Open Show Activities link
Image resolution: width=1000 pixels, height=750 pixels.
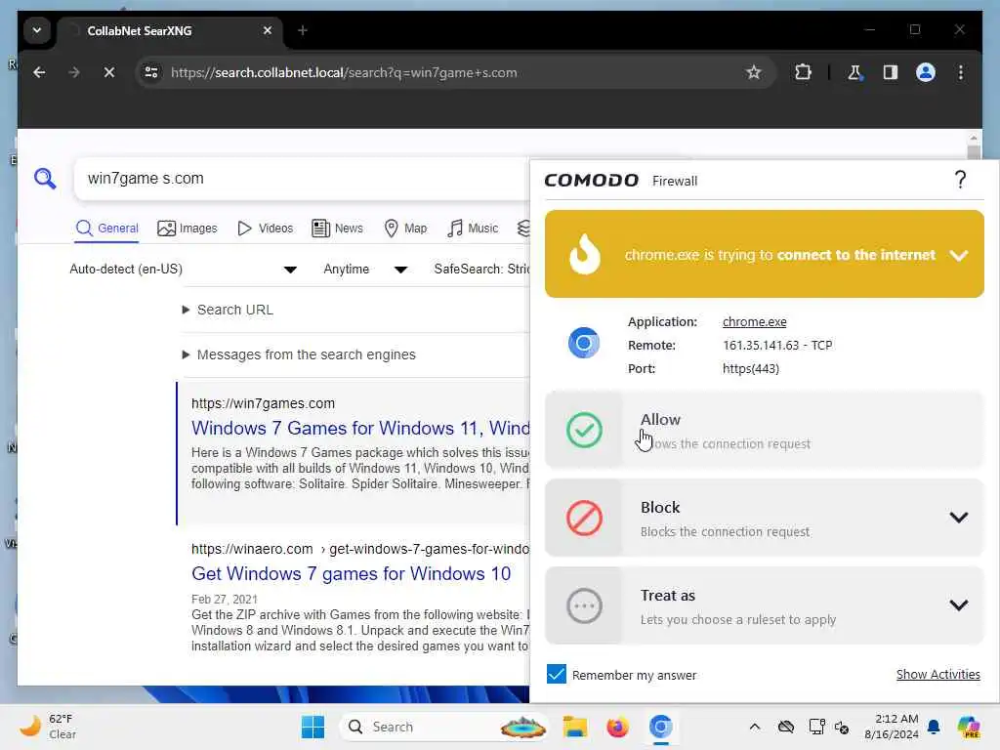coord(937,674)
